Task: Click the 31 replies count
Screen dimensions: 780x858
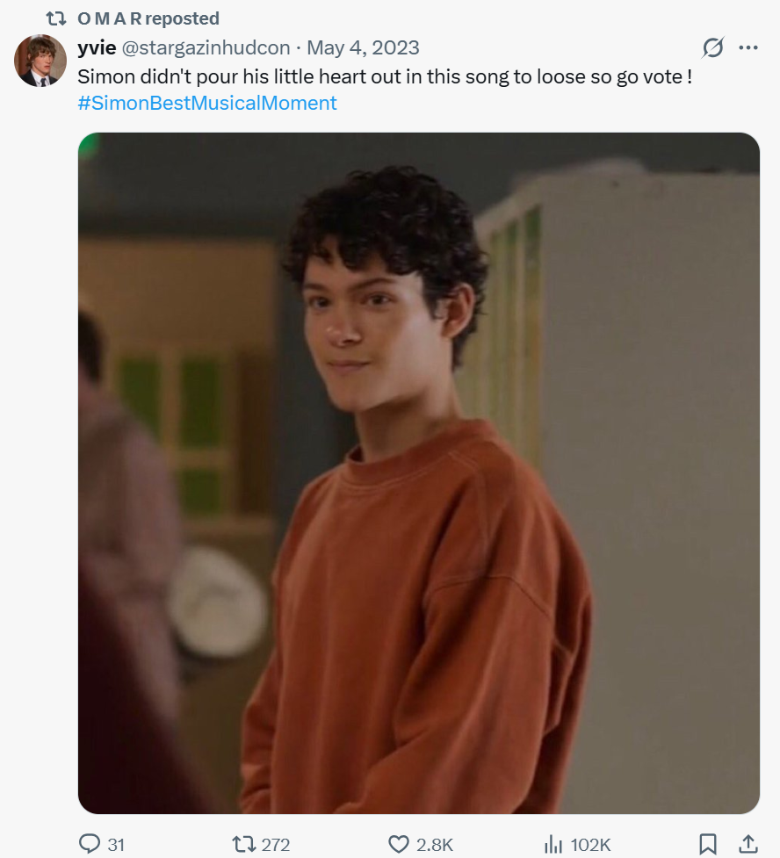Action: click(x=116, y=844)
